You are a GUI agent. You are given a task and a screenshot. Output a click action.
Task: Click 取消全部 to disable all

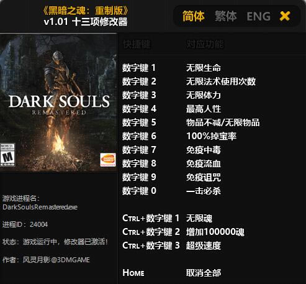[x=204, y=273]
